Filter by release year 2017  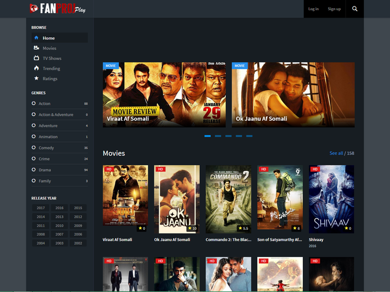pos(41,207)
